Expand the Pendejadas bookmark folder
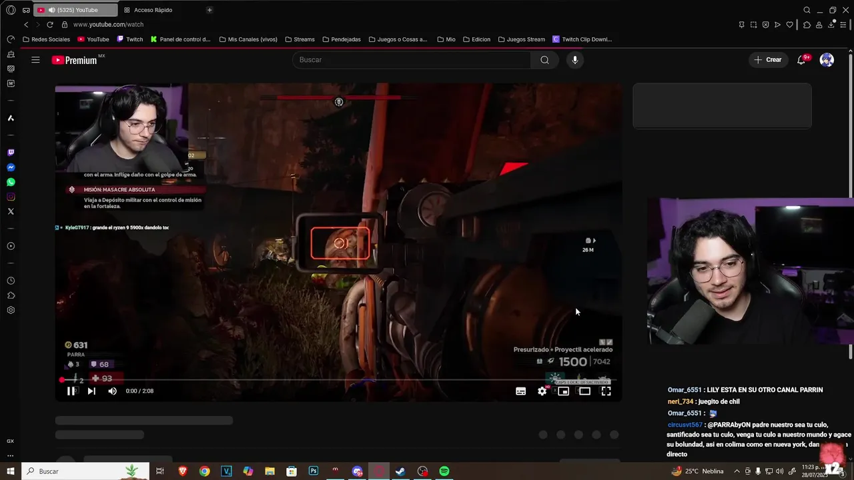The width and height of the screenshot is (854, 480). coord(341,39)
